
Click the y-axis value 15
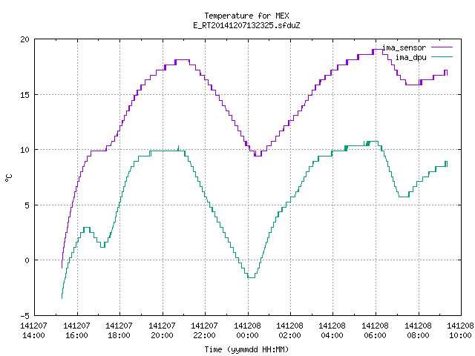[x=24, y=95]
